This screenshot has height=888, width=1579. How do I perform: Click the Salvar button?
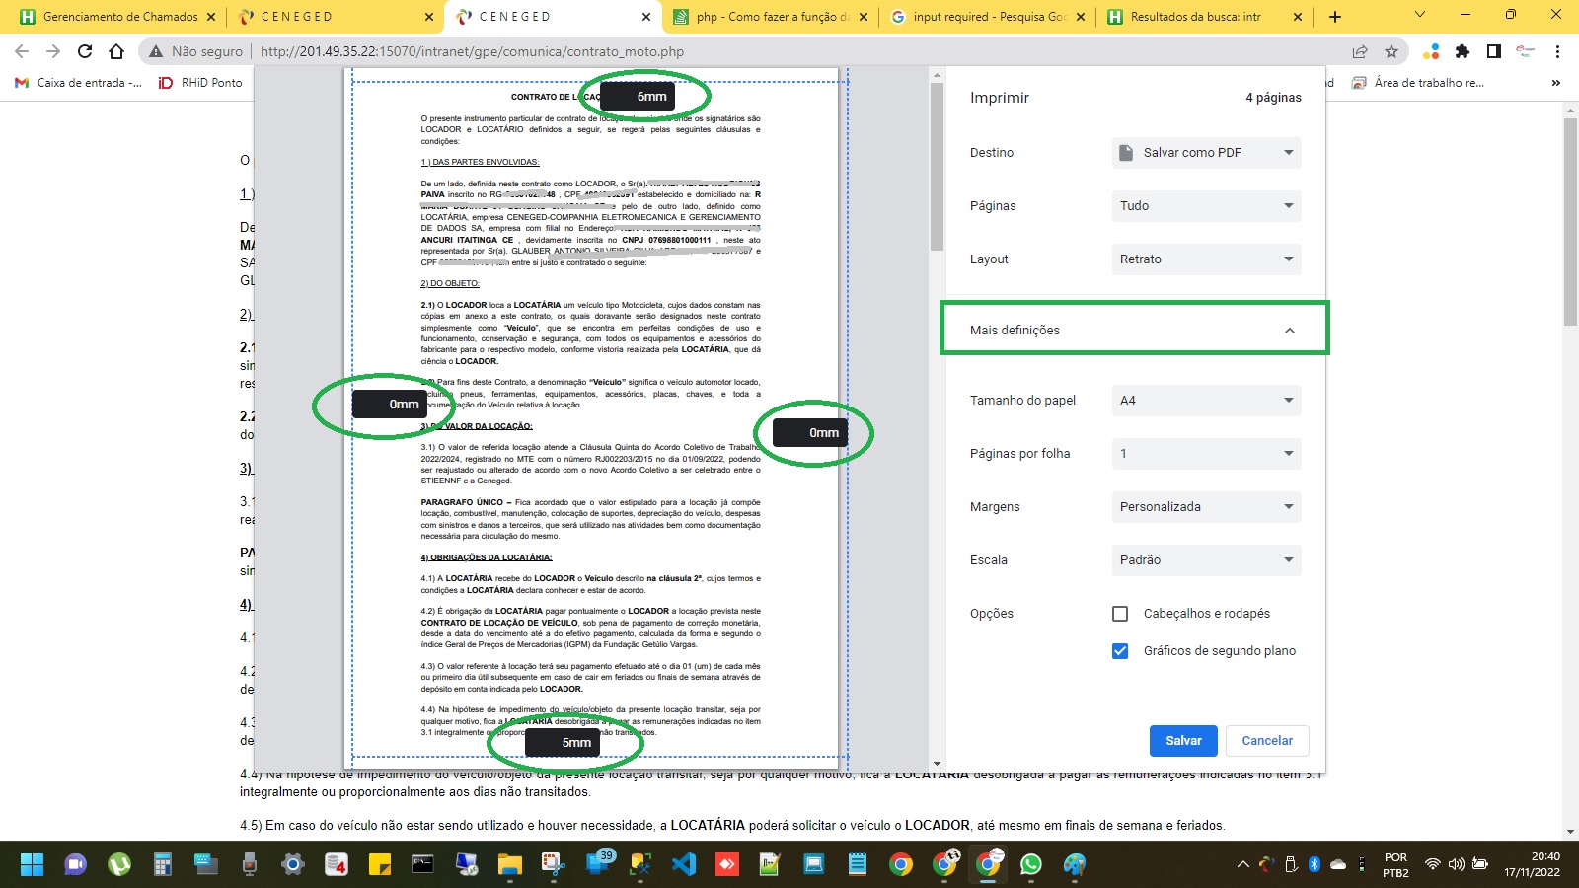pyautogui.click(x=1183, y=741)
